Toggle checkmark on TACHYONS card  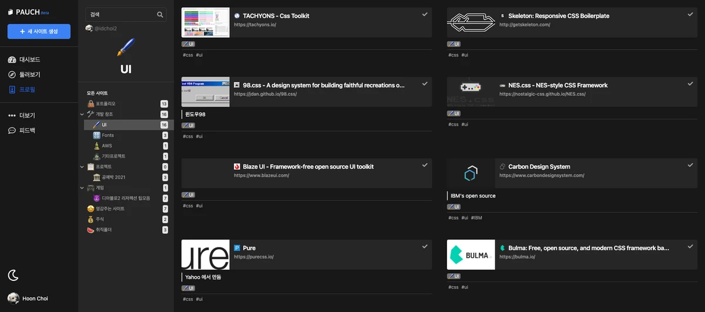(x=425, y=14)
